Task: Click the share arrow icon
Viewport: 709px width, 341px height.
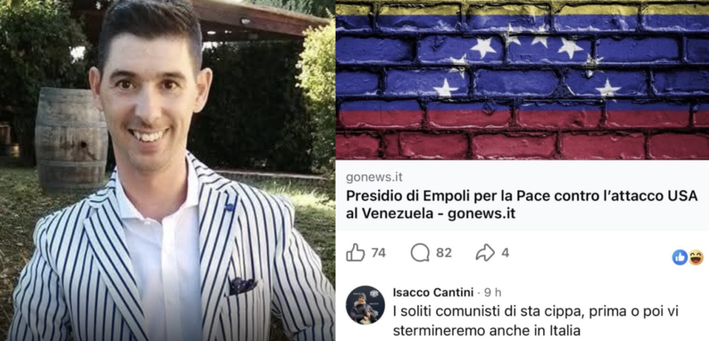Action: (x=485, y=252)
